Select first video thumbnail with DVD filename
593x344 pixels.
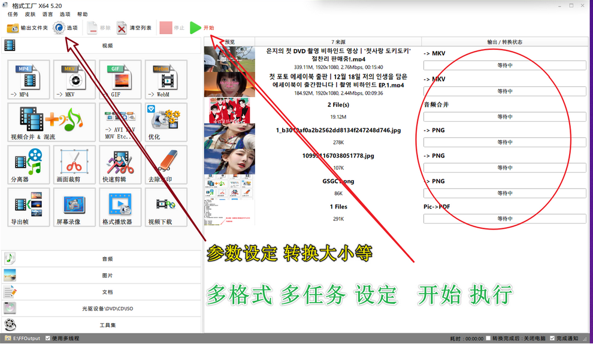point(229,59)
